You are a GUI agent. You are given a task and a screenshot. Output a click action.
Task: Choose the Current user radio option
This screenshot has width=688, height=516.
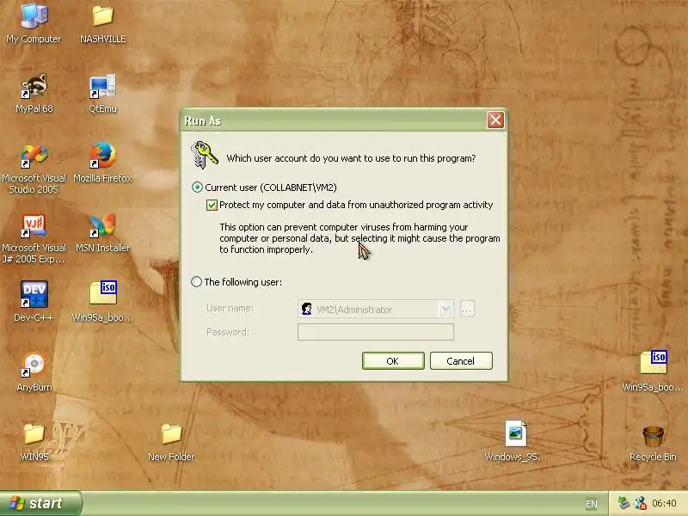click(197, 187)
